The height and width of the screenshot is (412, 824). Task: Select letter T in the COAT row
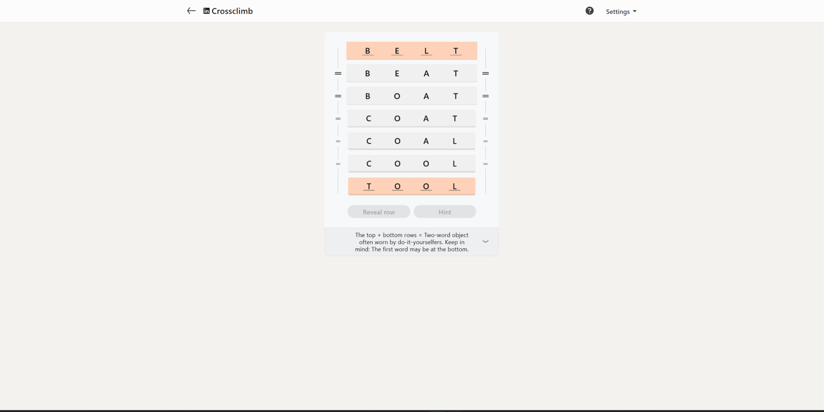(455, 119)
